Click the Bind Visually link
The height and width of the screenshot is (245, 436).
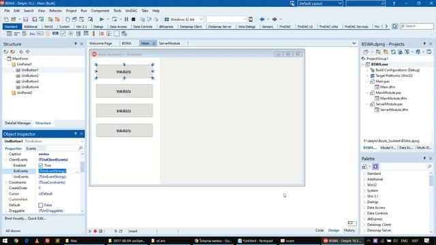[15, 218]
